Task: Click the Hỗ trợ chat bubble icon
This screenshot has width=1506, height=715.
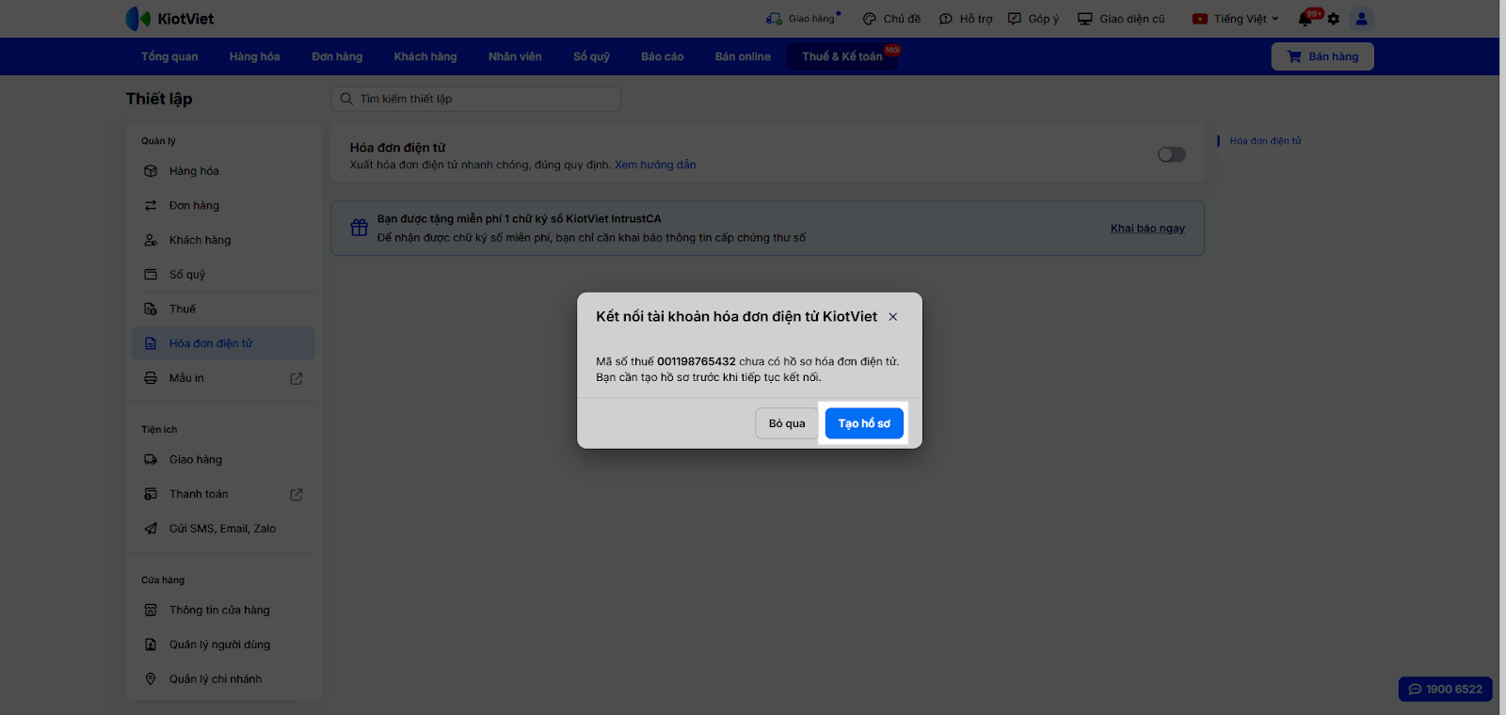Action: [946, 19]
